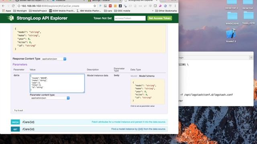Viewport: 257px width, 144px height.
Task: Select the Model Schema tab
Action: pos(147,76)
